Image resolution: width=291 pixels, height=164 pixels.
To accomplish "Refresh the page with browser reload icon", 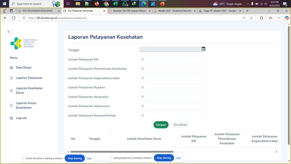I will (14, 18).
